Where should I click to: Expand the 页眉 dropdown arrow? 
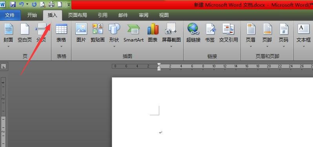(x=251, y=47)
